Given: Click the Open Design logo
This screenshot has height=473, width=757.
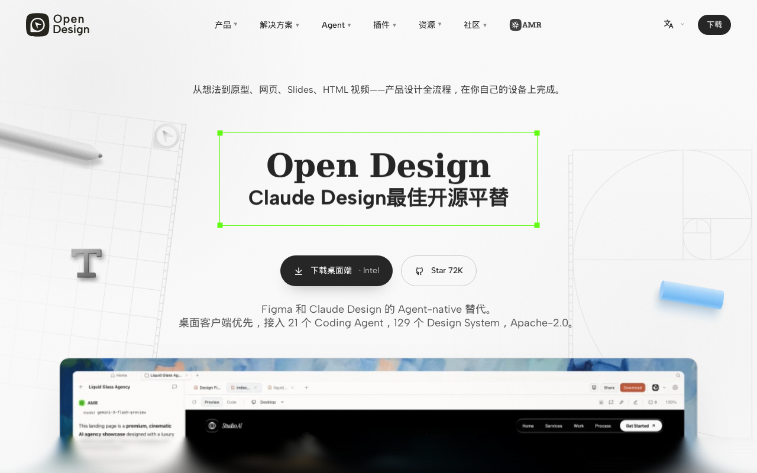Looking at the screenshot, I should 58,25.
